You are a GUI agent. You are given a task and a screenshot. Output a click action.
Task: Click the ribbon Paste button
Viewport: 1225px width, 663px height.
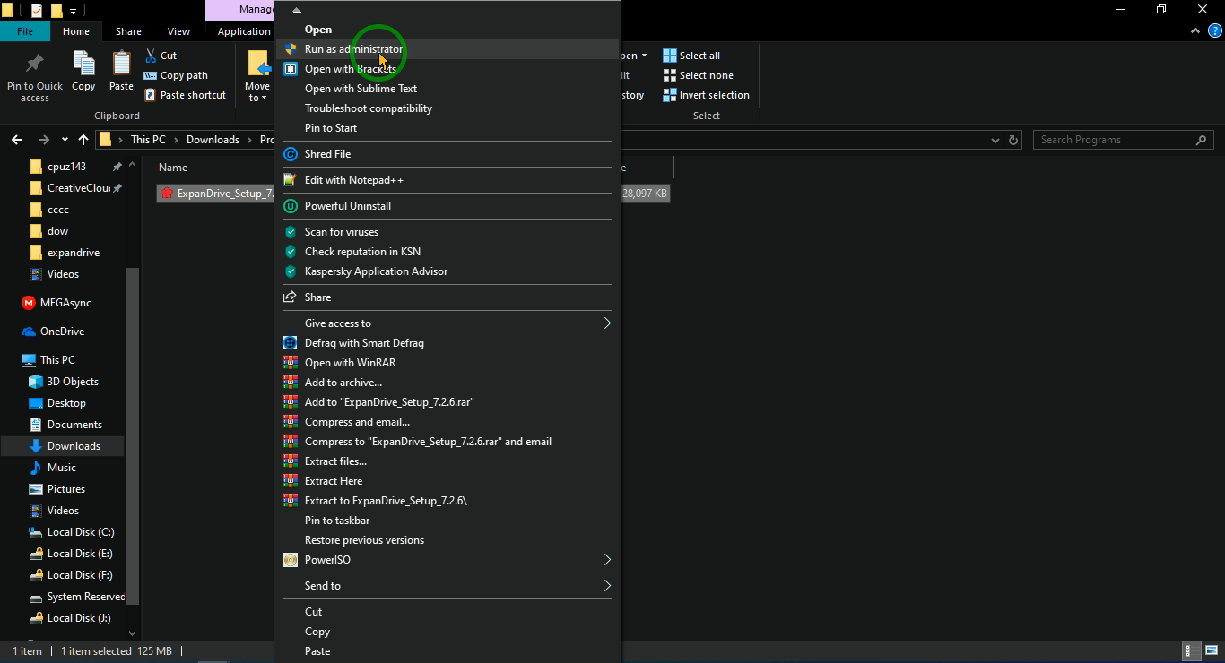(121, 72)
